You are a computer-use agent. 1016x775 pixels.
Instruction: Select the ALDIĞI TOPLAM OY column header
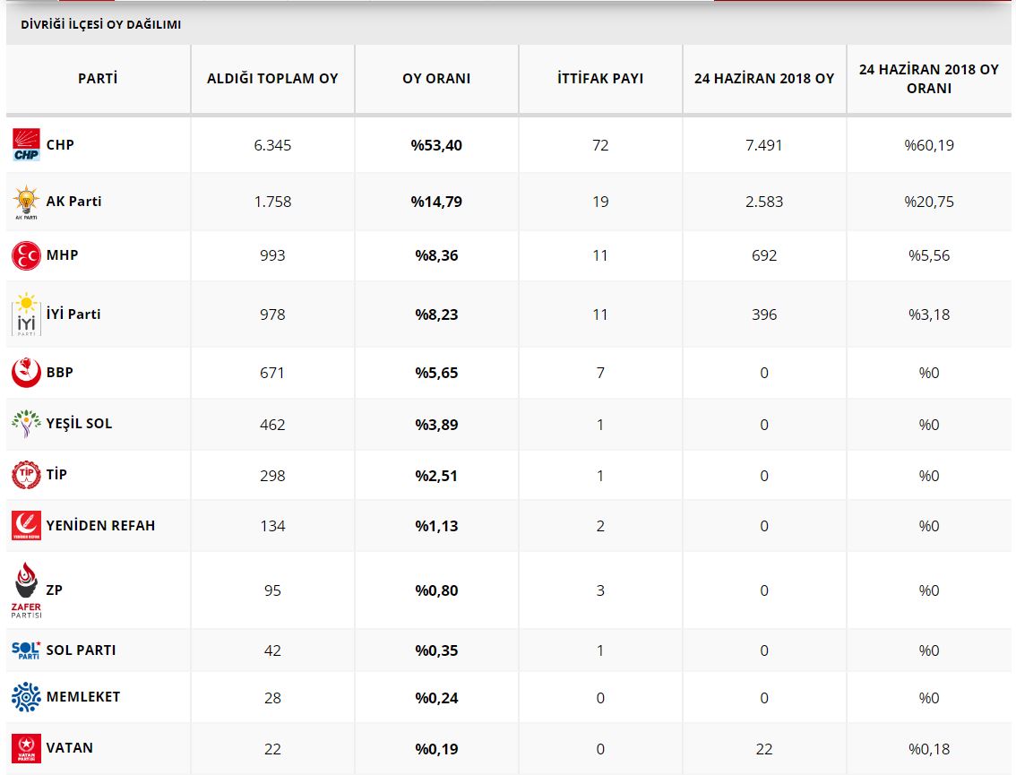[x=272, y=79]
